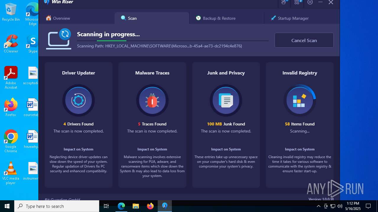Open File Explorer from the taskbar

tap(136, 206)
